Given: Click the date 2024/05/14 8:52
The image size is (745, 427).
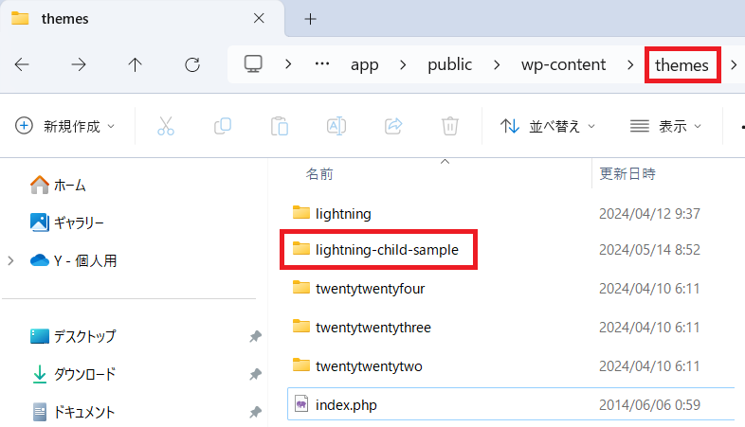Looking at the screenshot, I should coord(649,250).
